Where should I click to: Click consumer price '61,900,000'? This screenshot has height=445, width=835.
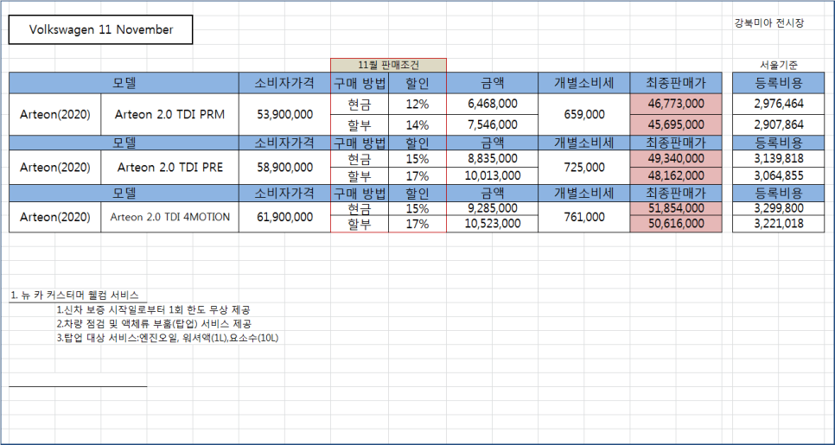(x=284, y=217)
